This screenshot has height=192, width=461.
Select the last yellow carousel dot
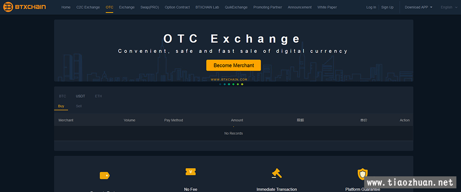[x=242, y=84]
